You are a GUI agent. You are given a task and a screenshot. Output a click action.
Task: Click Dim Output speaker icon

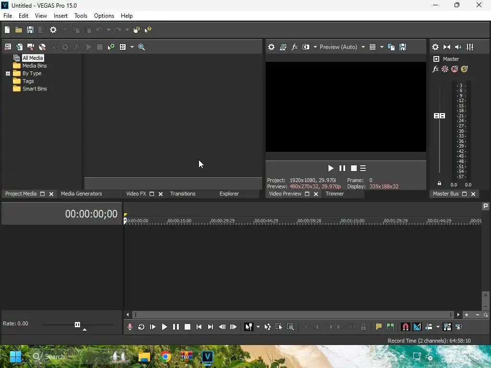458,47
